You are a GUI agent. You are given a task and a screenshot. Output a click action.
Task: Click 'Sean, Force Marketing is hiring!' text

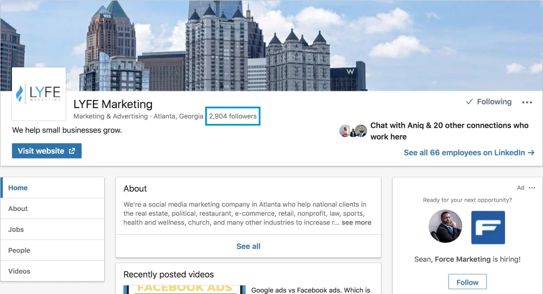(x=467, y=259)
